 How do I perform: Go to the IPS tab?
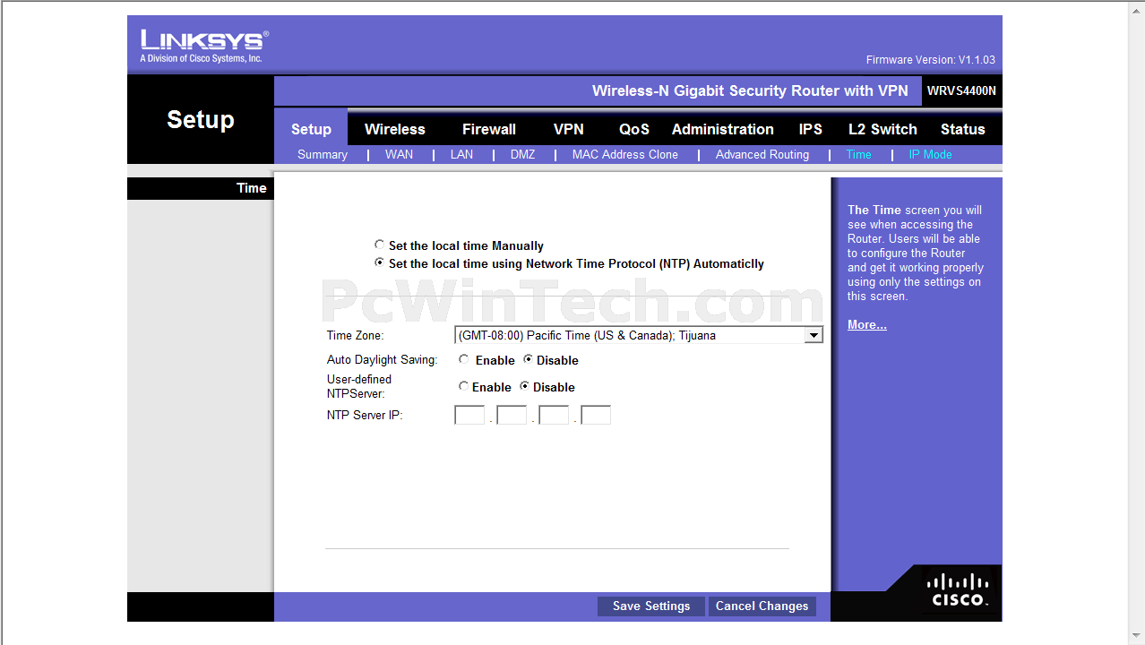(811, 129)
